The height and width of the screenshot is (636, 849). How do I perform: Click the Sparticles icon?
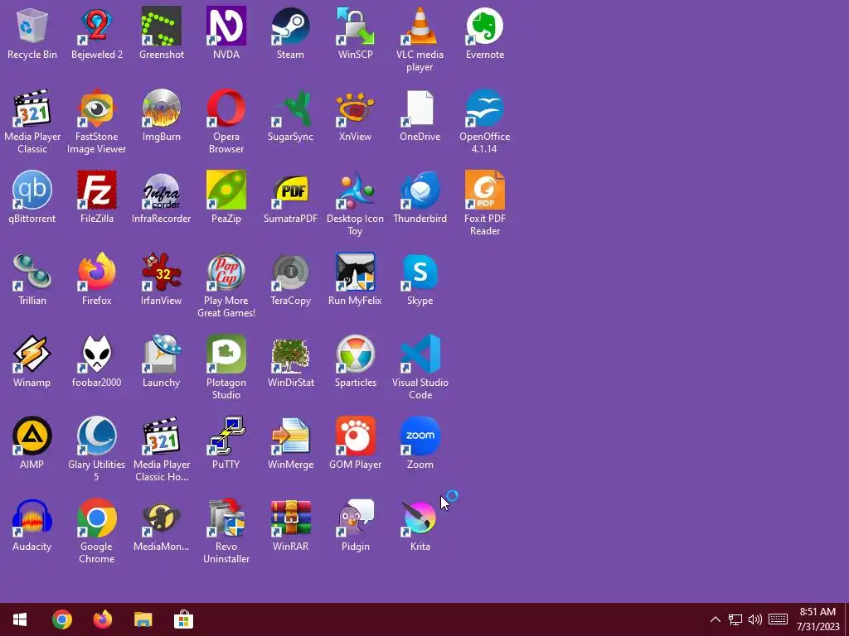355,354
